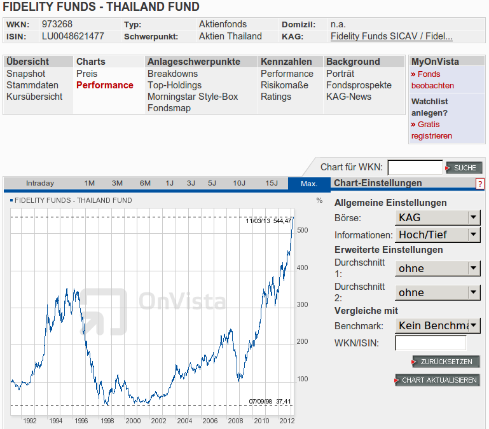Click the chart low label 07/09/98 37,41
Viewport: 489px width, 429px height.
(270, 401)
